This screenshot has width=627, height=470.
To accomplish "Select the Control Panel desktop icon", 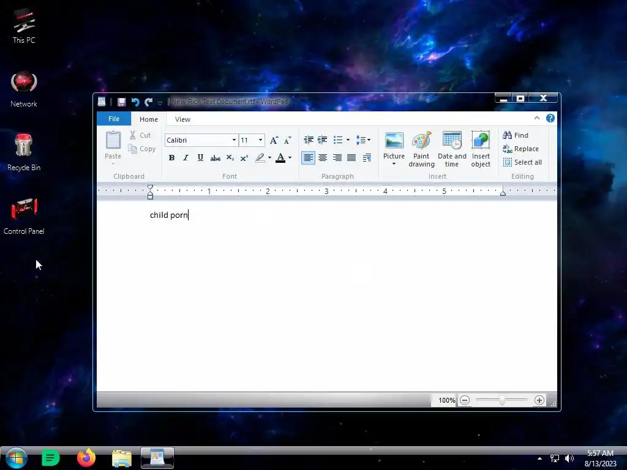I will click(x=24, y=216).
